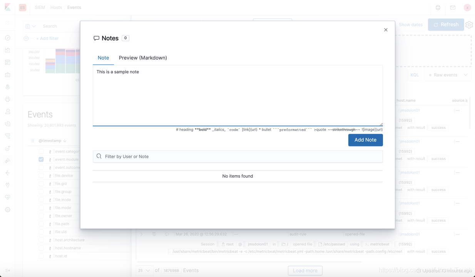Open Dev Tools wrench icon
Viewport: 475px width, 277px height.
[x=8, y=185]
